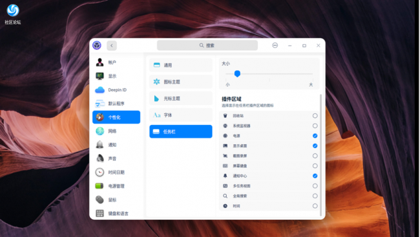Open the Deepin ID cloud section
Viewport: 420px width, 237px height.
pyautogui.click(x=116, y=90)
